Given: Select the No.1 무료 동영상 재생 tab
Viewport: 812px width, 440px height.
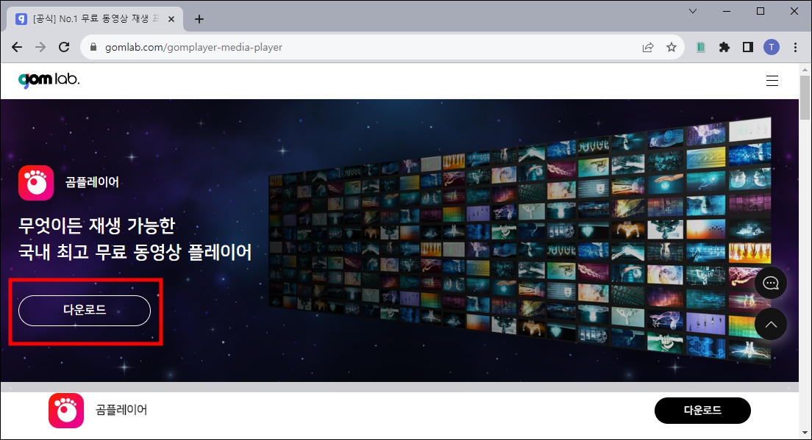Looking at the screenshot, I should click(96, 19).
